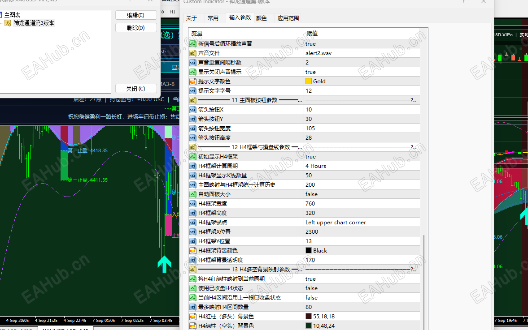Switch to the 常用 tab
The height and width of the screenshot is (330, 528).
click(213, 18)
